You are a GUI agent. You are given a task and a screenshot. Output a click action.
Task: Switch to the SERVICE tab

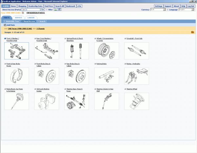click(x=19, y=17)
